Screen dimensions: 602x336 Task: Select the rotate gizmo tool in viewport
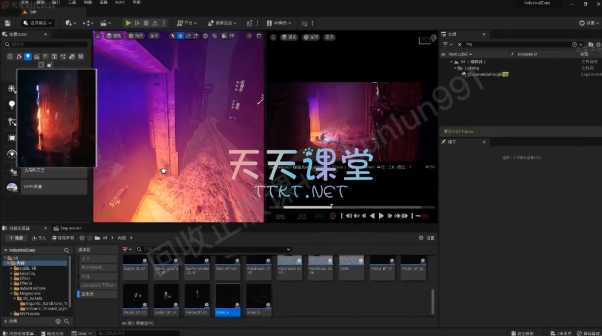click(x=188, y=36)
